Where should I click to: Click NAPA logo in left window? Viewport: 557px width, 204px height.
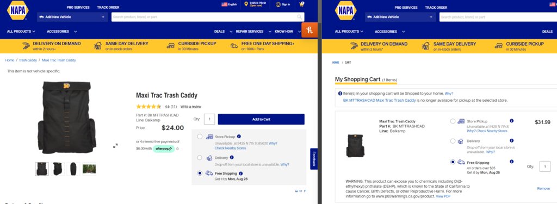[x=18, y=11]
